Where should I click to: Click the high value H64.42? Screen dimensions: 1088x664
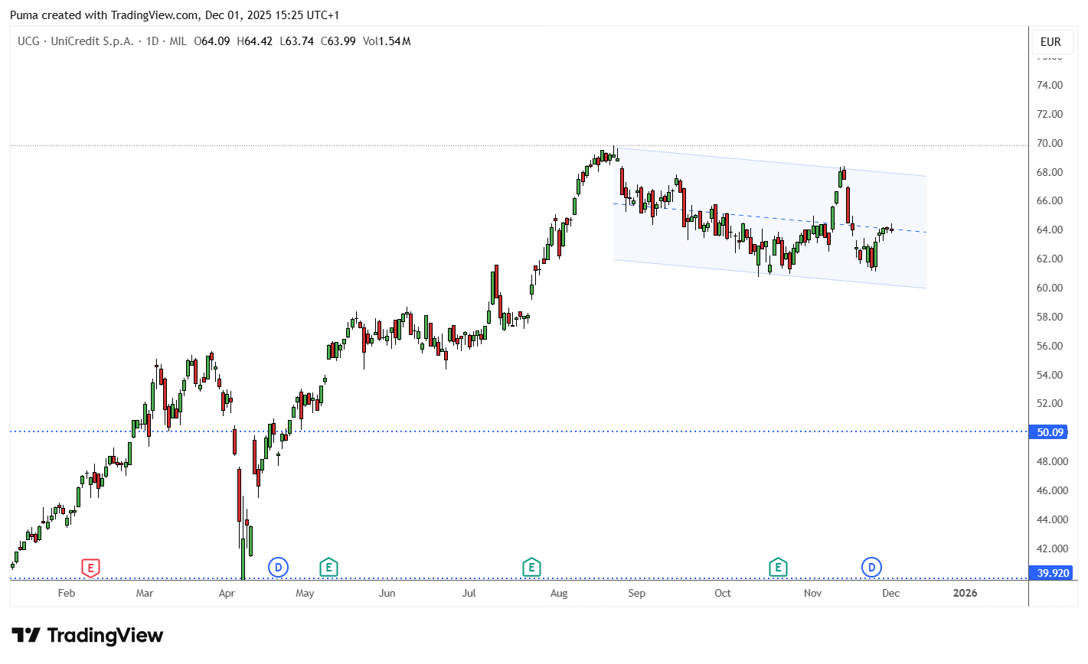(255, 41)
